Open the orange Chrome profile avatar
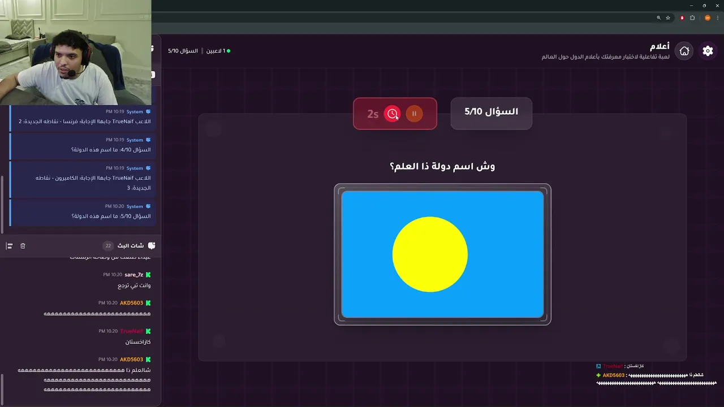724x407 pixels. (x=707, y=18)
